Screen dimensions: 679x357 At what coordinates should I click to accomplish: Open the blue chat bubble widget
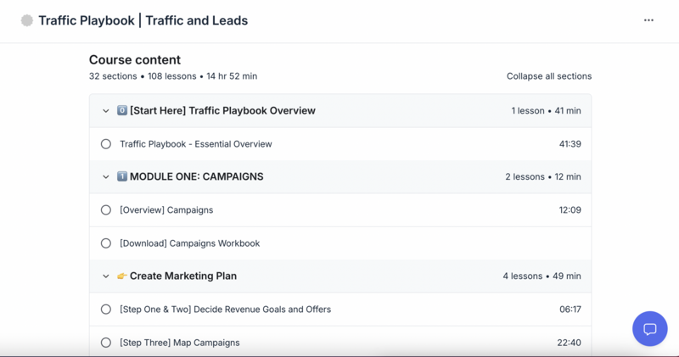click(649, 329)
